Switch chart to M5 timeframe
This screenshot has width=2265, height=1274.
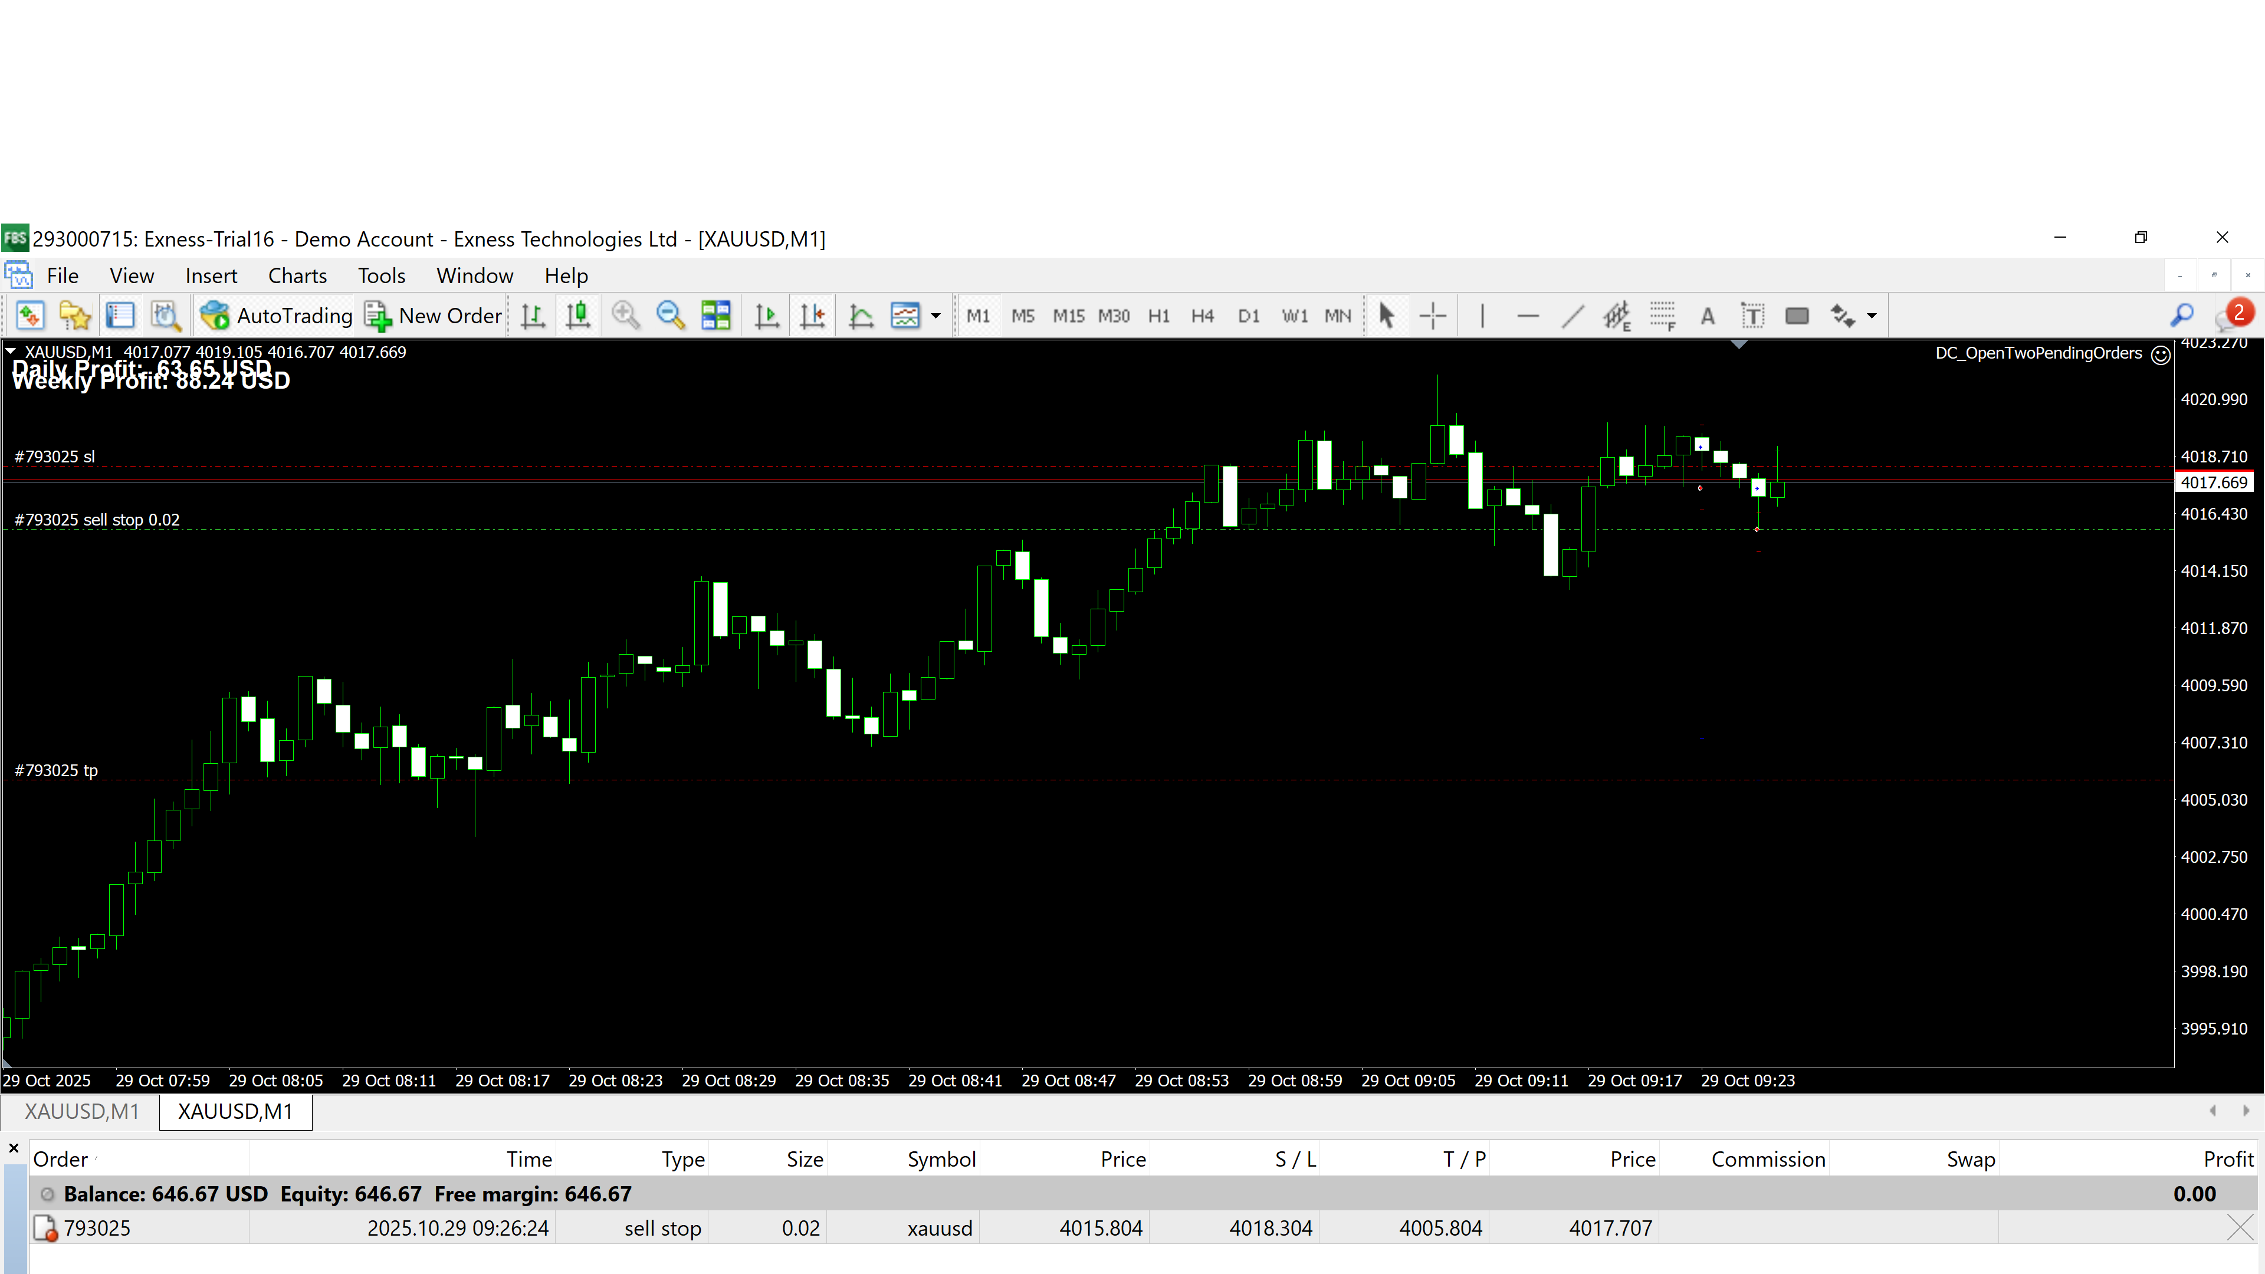(1023, 316)
